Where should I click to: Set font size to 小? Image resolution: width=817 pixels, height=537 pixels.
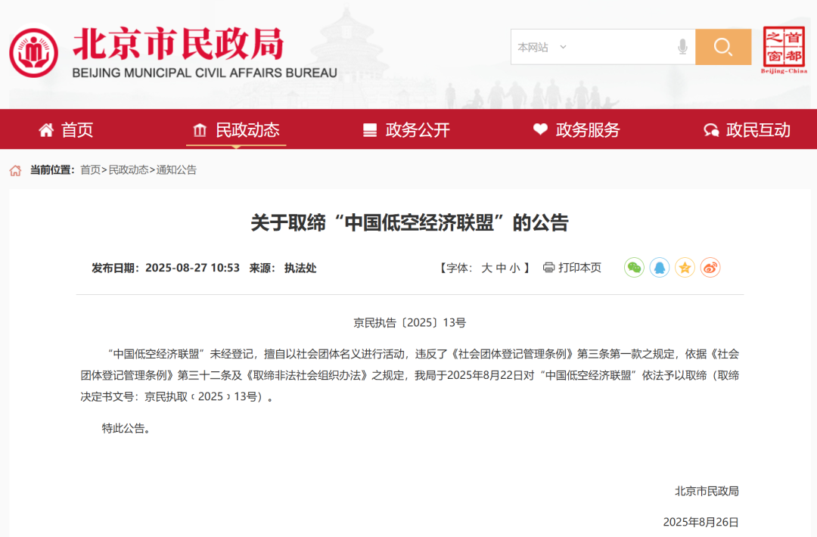pos(514,268)
